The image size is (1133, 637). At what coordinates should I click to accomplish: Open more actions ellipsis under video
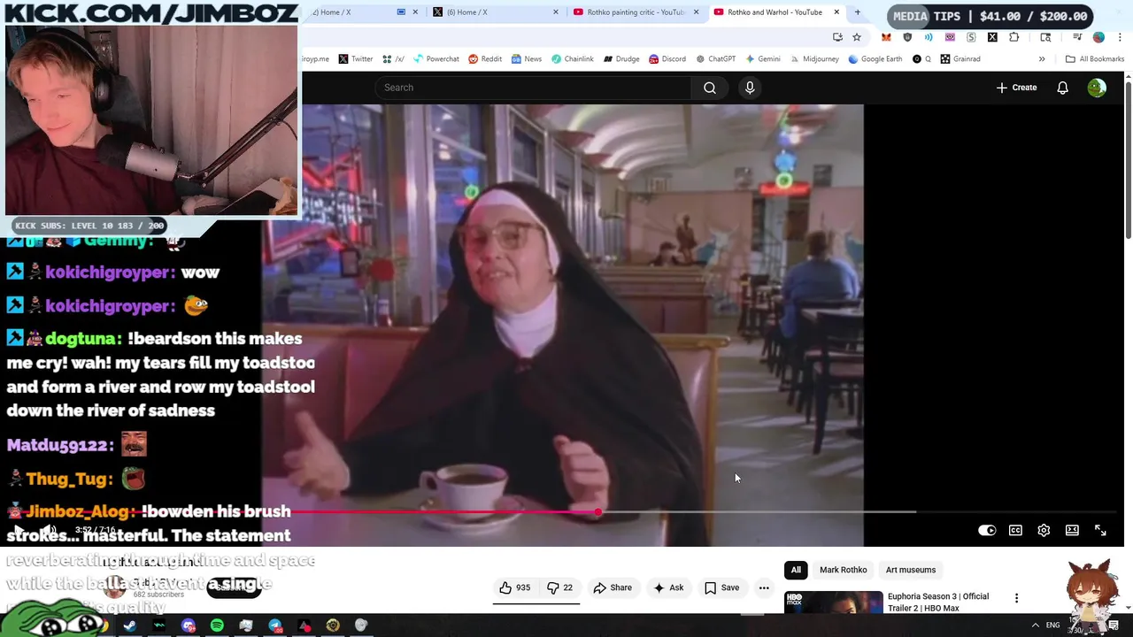(764, 587)
